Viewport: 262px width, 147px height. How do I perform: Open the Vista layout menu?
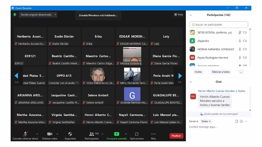tap(178, 15)
